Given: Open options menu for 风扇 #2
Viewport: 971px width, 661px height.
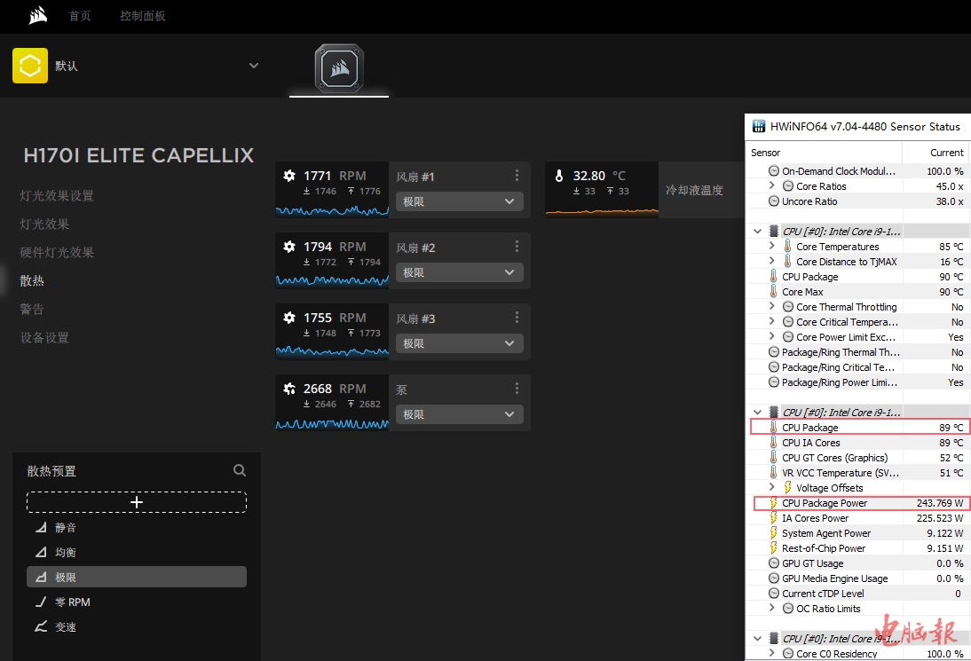Looking at the screenshot, I should (517, 247).
